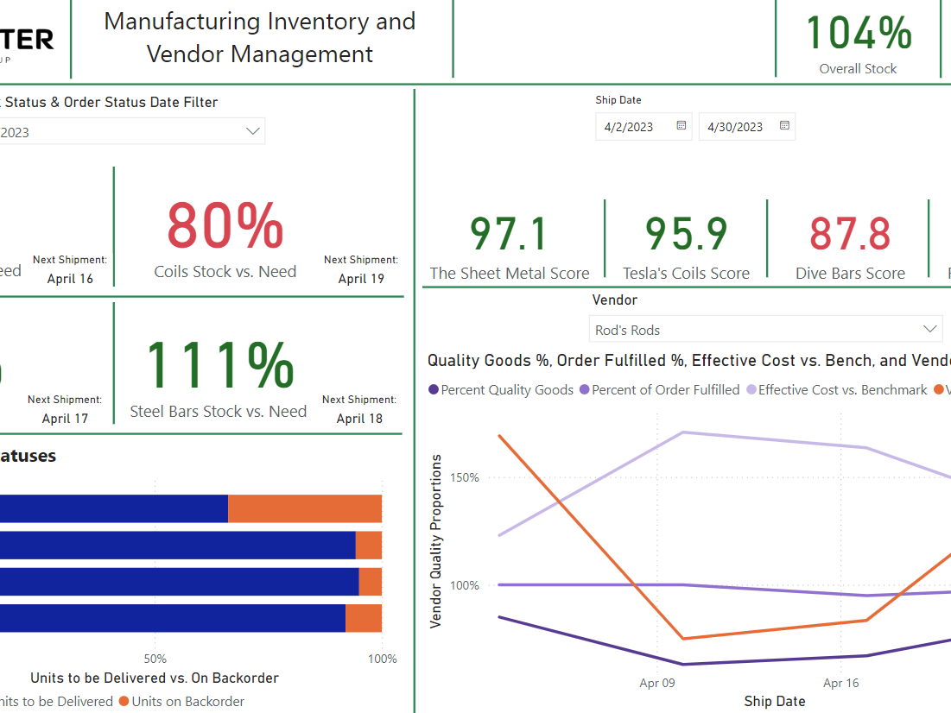
Task: Click the Apr 16 axis label
Action: 840,683
